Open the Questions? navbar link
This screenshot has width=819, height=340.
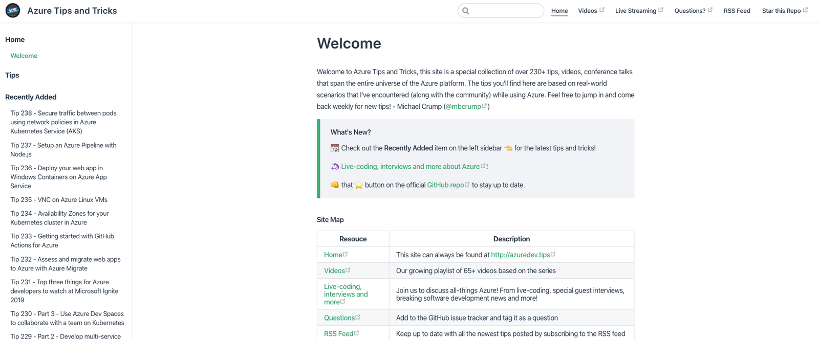click(689, 11)
